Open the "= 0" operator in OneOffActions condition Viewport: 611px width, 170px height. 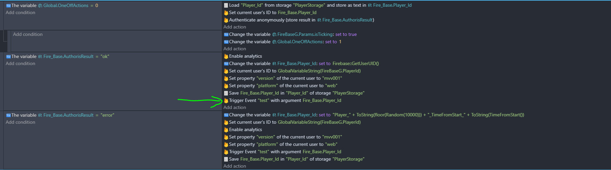tap(92, 6)
